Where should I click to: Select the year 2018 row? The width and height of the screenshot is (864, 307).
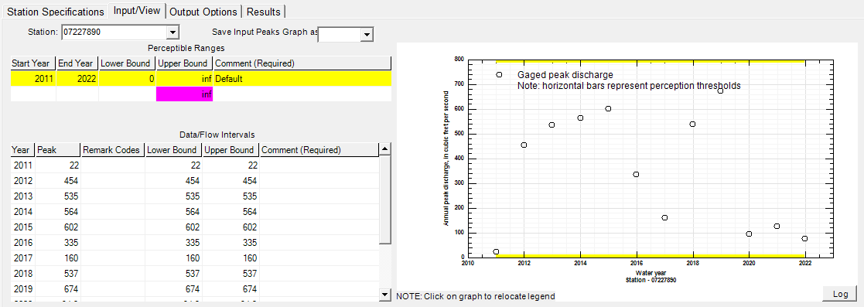[195, 273]
